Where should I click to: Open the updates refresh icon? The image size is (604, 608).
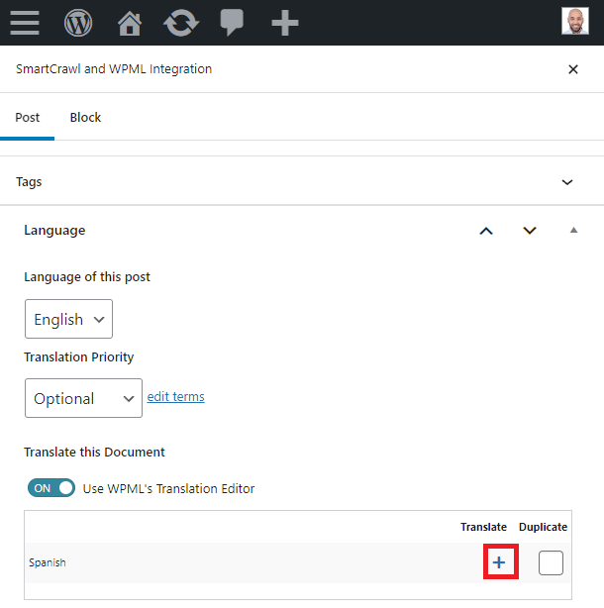point(181,23)
